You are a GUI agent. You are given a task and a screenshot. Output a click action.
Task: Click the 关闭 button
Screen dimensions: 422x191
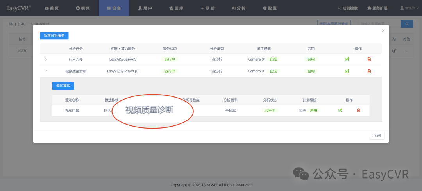coord(377,136)
